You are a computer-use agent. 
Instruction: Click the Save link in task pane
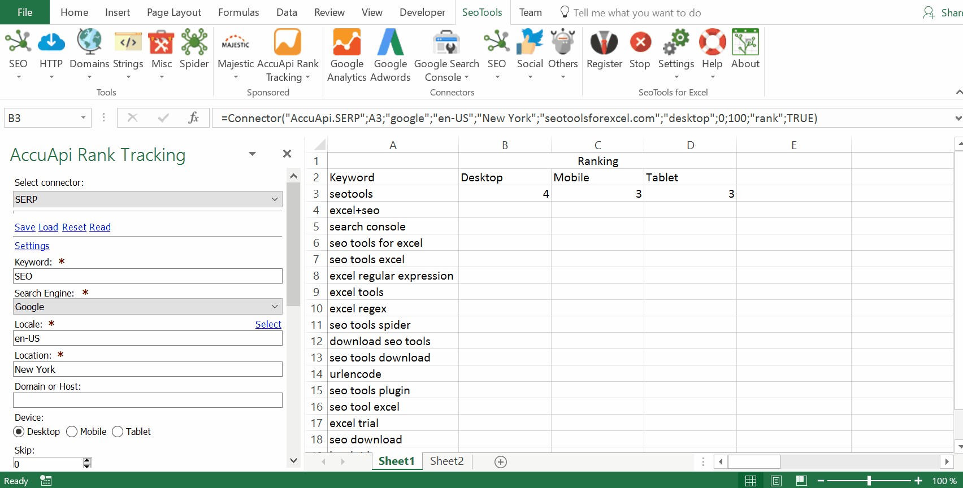[25, 227]
